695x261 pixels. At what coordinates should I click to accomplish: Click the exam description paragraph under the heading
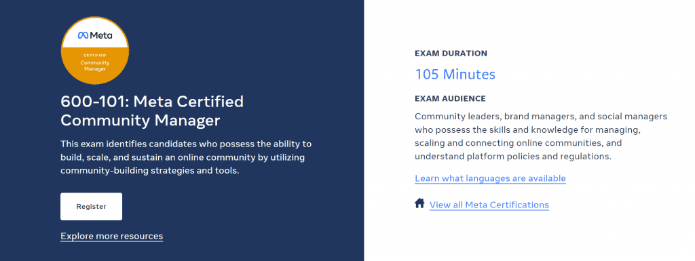pos(186,157)
